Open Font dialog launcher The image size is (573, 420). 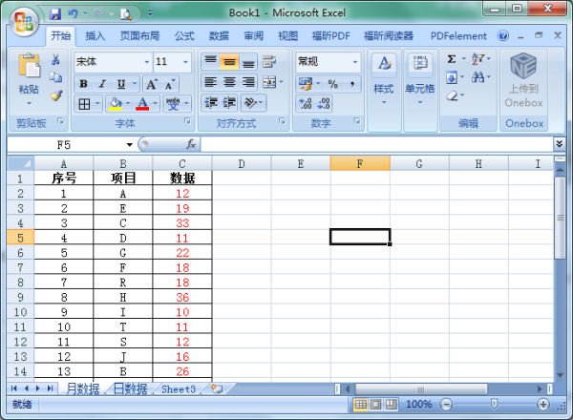click(187, 120)
